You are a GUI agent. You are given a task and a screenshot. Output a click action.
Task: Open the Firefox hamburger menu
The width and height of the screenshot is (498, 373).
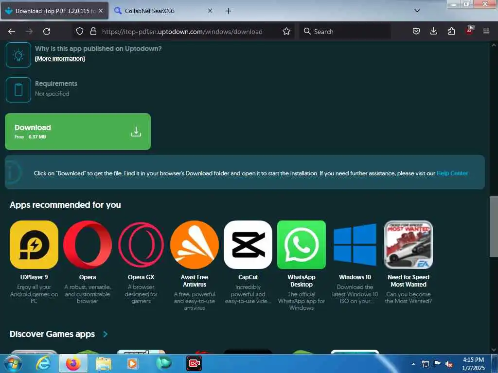coord(486,31)
